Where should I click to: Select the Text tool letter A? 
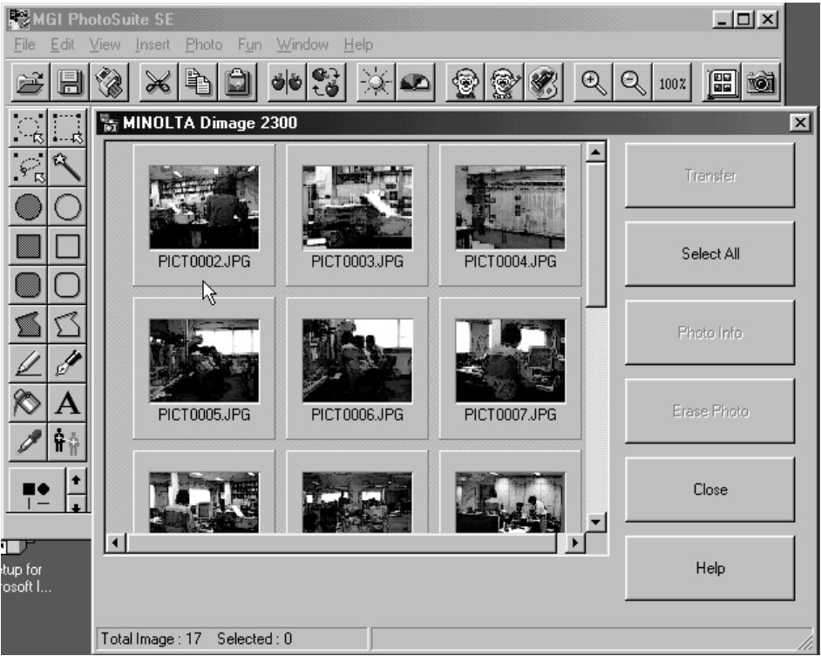point(67,402)
